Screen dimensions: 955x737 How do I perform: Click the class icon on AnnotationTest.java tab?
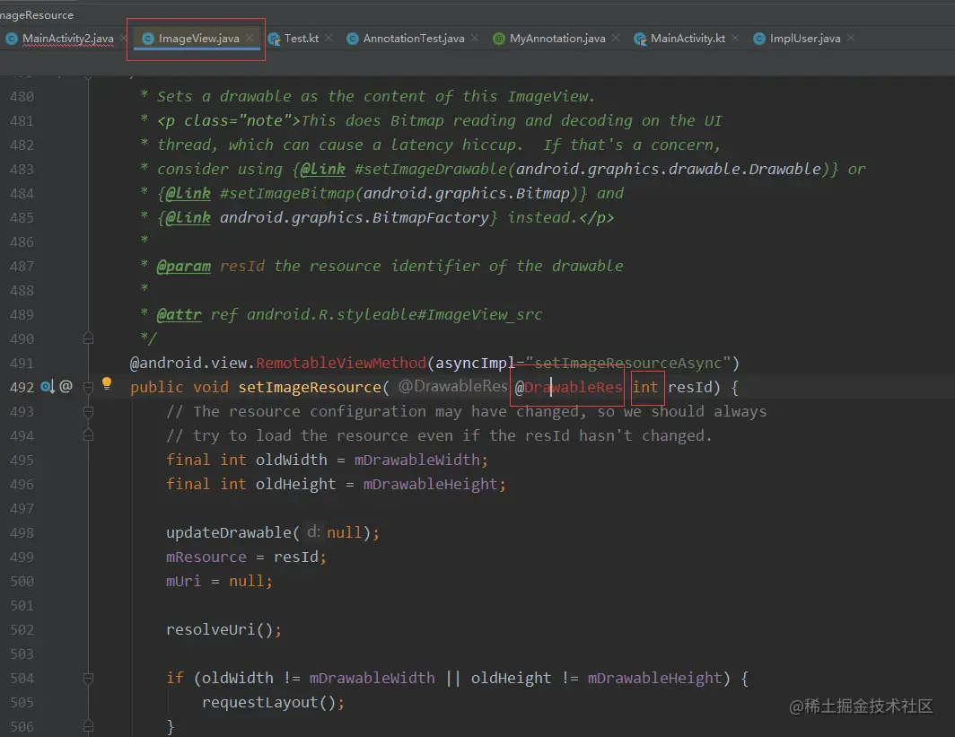352,39
